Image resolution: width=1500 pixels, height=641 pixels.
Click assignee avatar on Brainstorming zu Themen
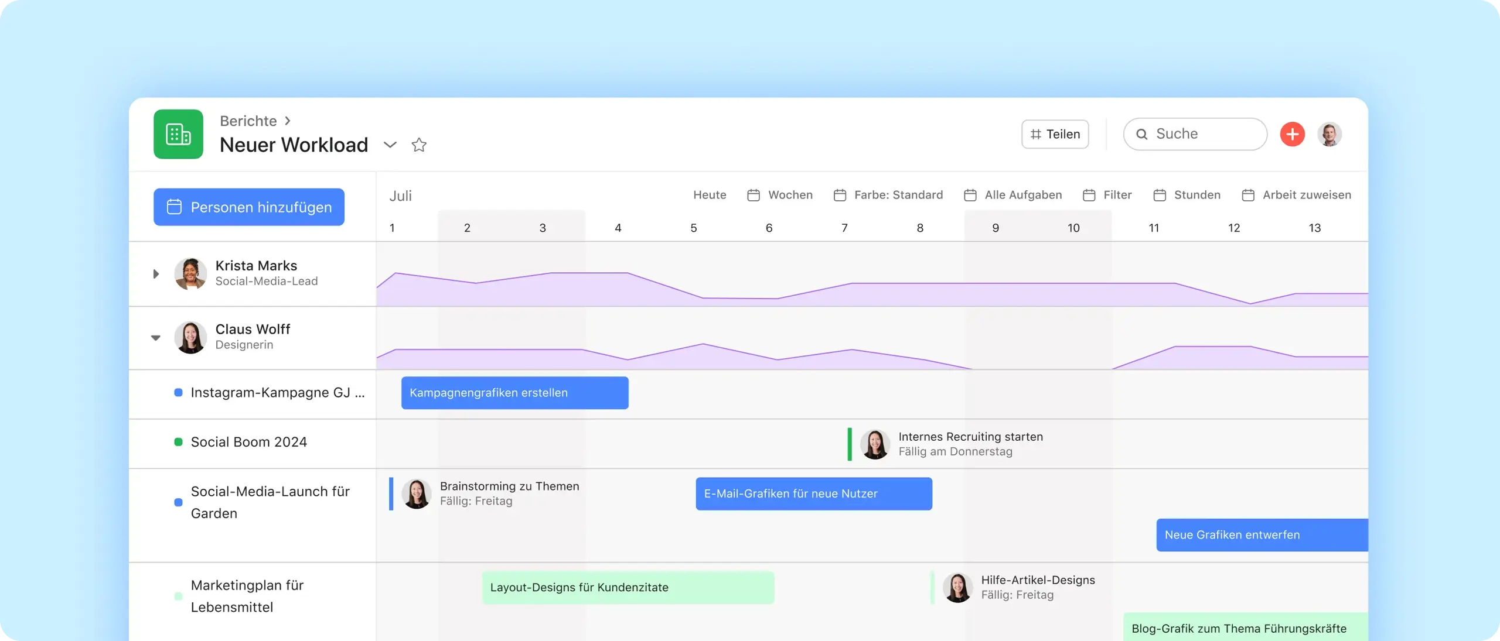(417, 493)
